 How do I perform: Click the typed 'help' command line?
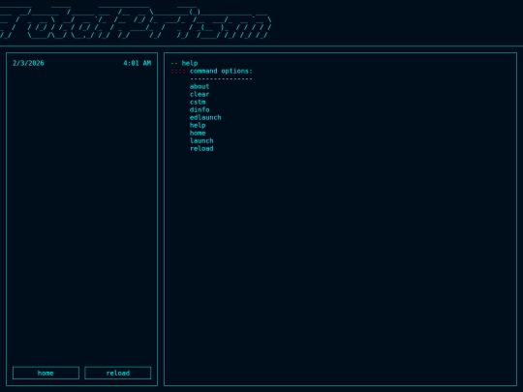190,63
